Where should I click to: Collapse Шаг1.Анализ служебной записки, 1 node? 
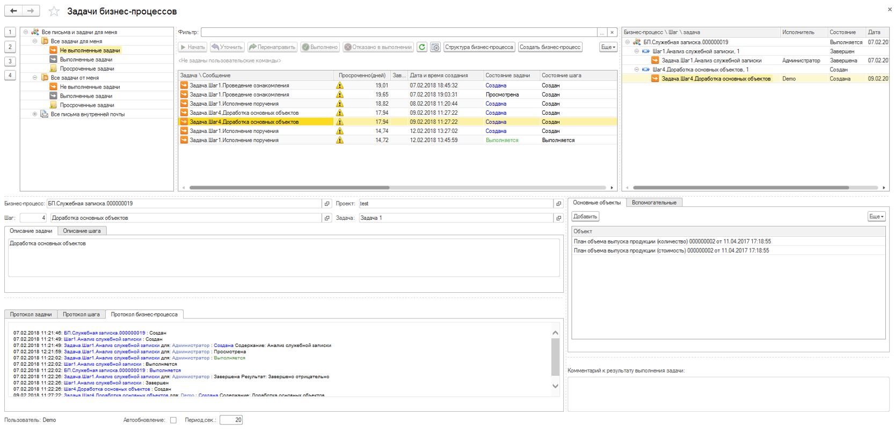point(637,51)
